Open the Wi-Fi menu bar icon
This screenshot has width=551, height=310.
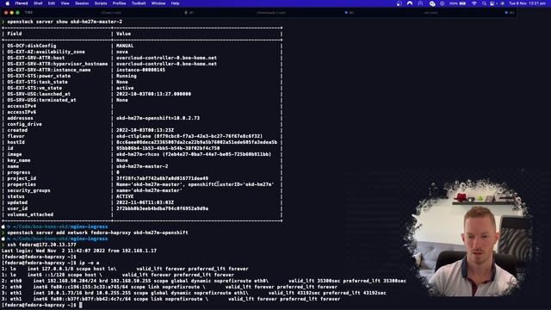(x=474, y=3)
